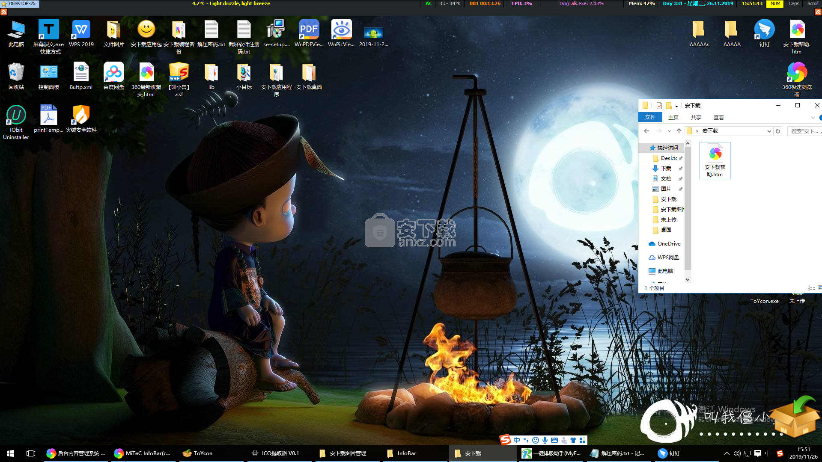
Task: Open se-setup installer desktop icon
Action: click(x=277, y=34)
